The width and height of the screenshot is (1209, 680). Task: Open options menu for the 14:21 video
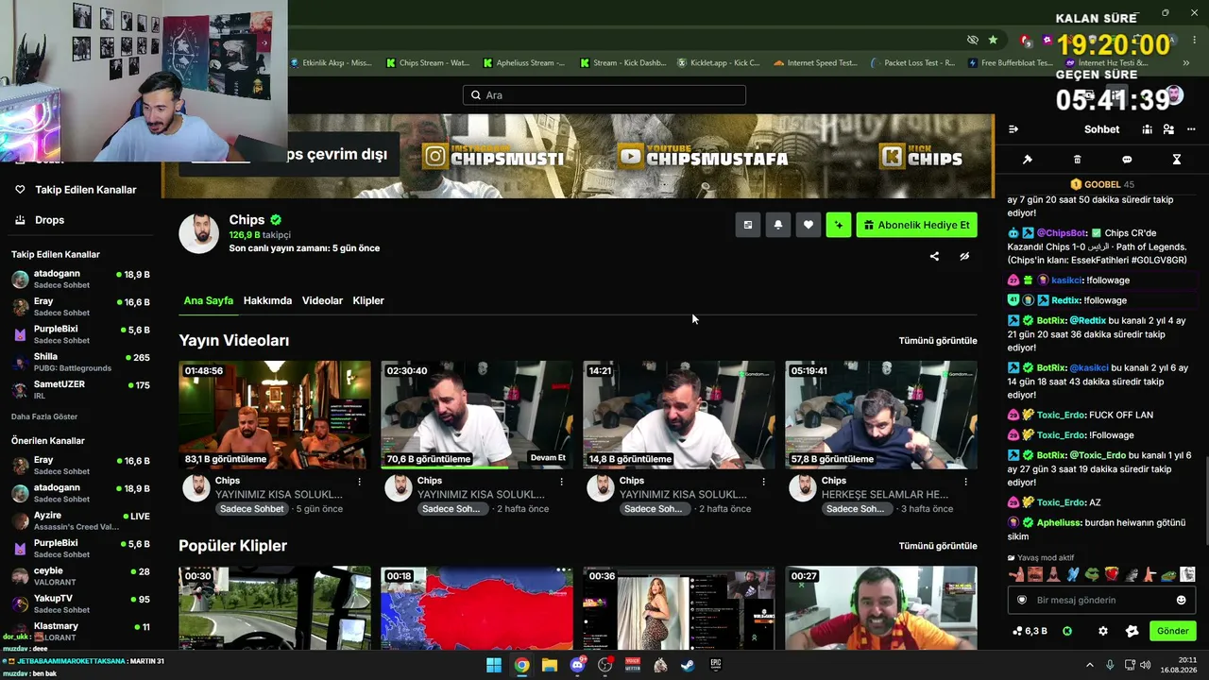763,482
